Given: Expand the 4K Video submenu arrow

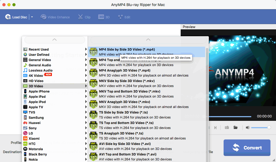Looking at the screenshot, I should click(x=86, y=76).
